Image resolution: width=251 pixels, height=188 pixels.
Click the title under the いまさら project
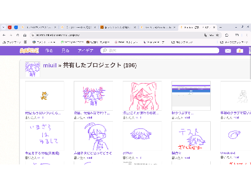pyautogui.click(x=42, y=153)
